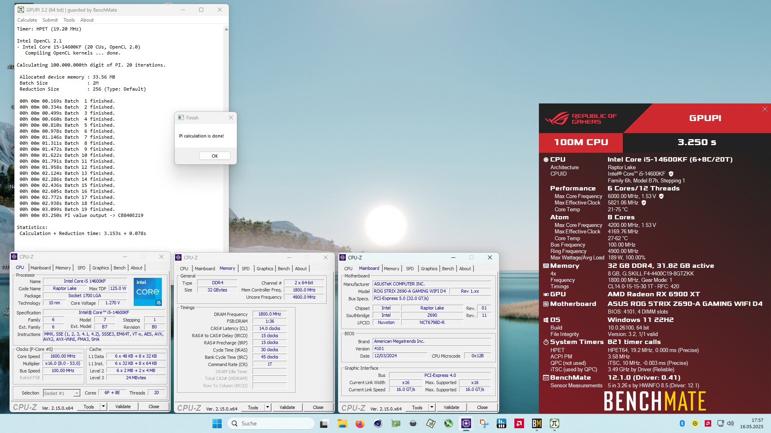
Task: Open the yellow tray icon
Action: tap(695, 423)
